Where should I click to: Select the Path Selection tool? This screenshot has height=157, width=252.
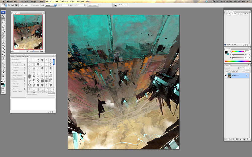click(3, 64)
